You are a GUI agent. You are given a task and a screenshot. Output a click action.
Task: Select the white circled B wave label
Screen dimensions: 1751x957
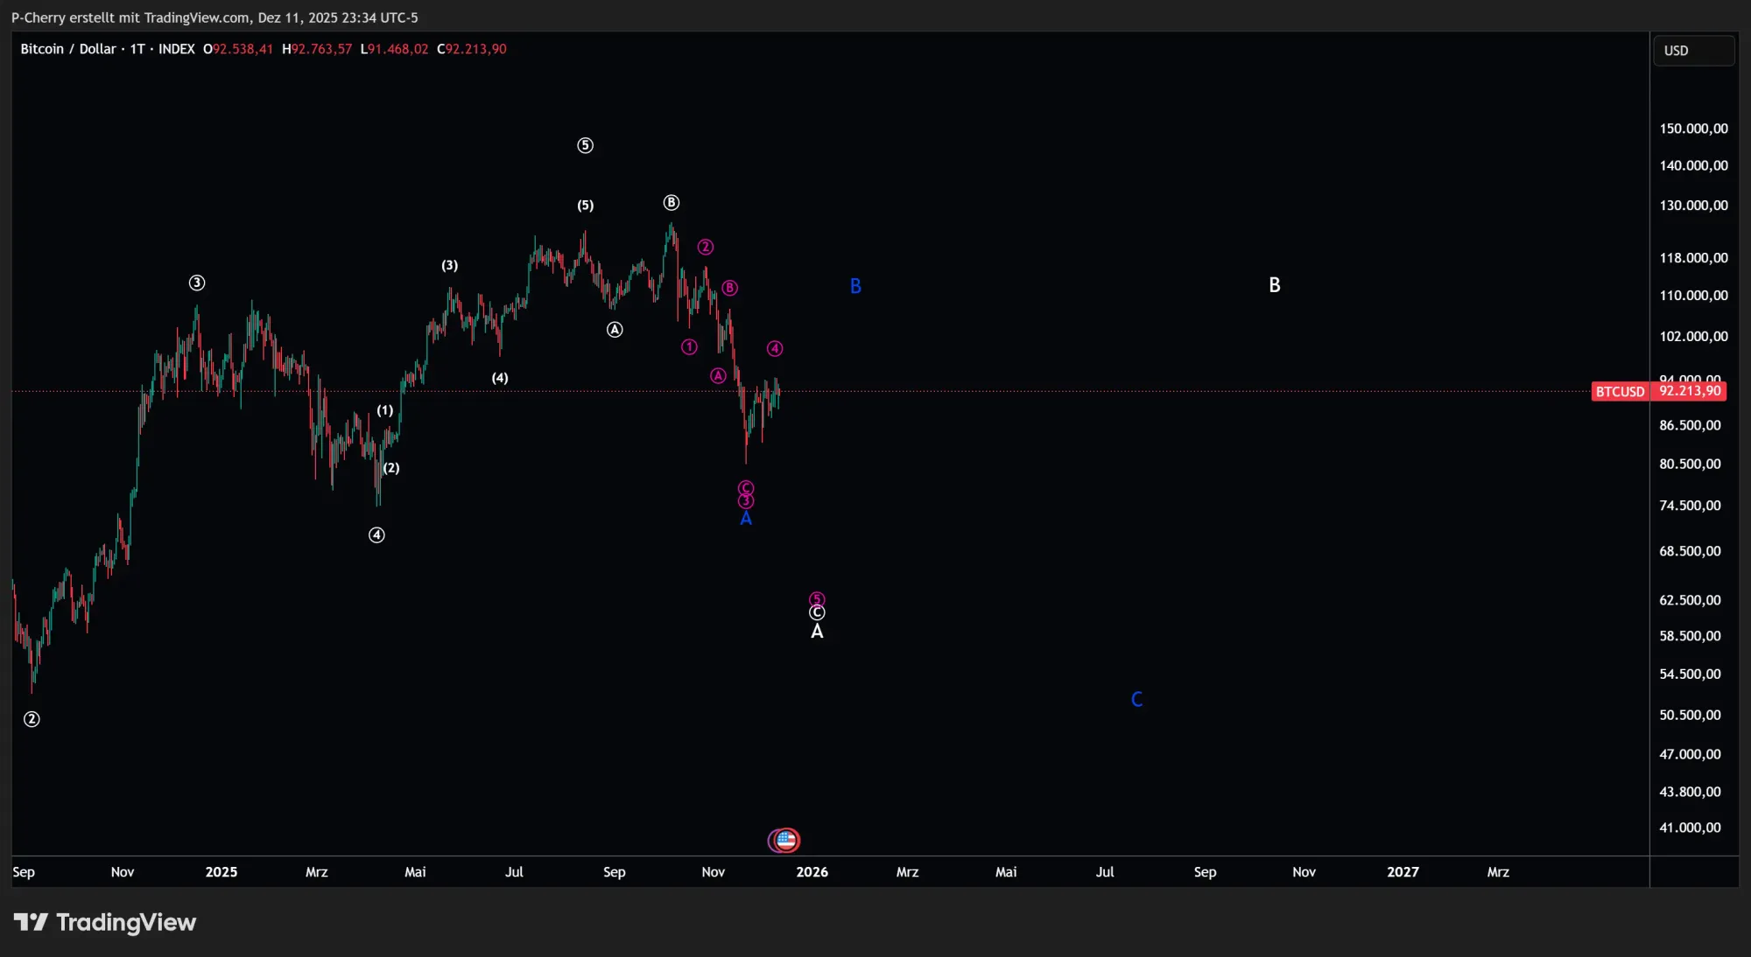point(672,203)
